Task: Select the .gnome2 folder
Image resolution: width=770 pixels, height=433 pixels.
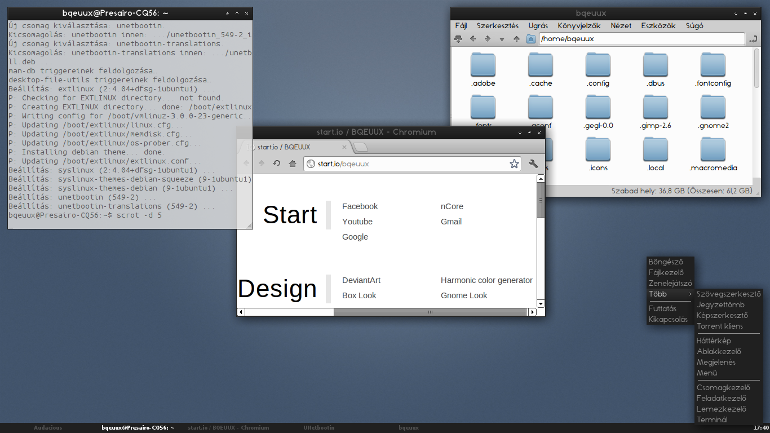Action: coord(713,112)
